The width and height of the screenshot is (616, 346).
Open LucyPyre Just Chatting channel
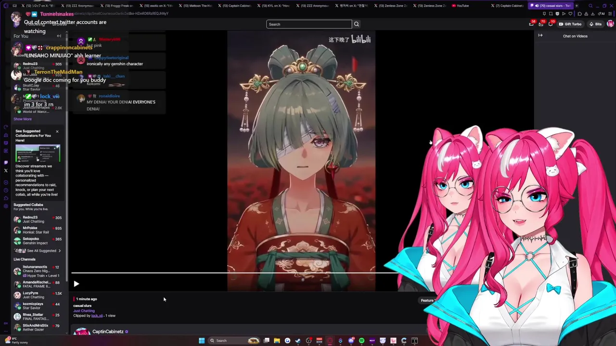38,295
